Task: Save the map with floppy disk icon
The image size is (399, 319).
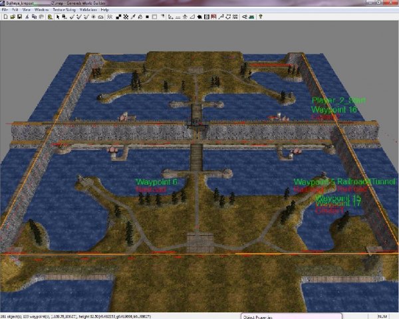Action: (x=19, y=17)
